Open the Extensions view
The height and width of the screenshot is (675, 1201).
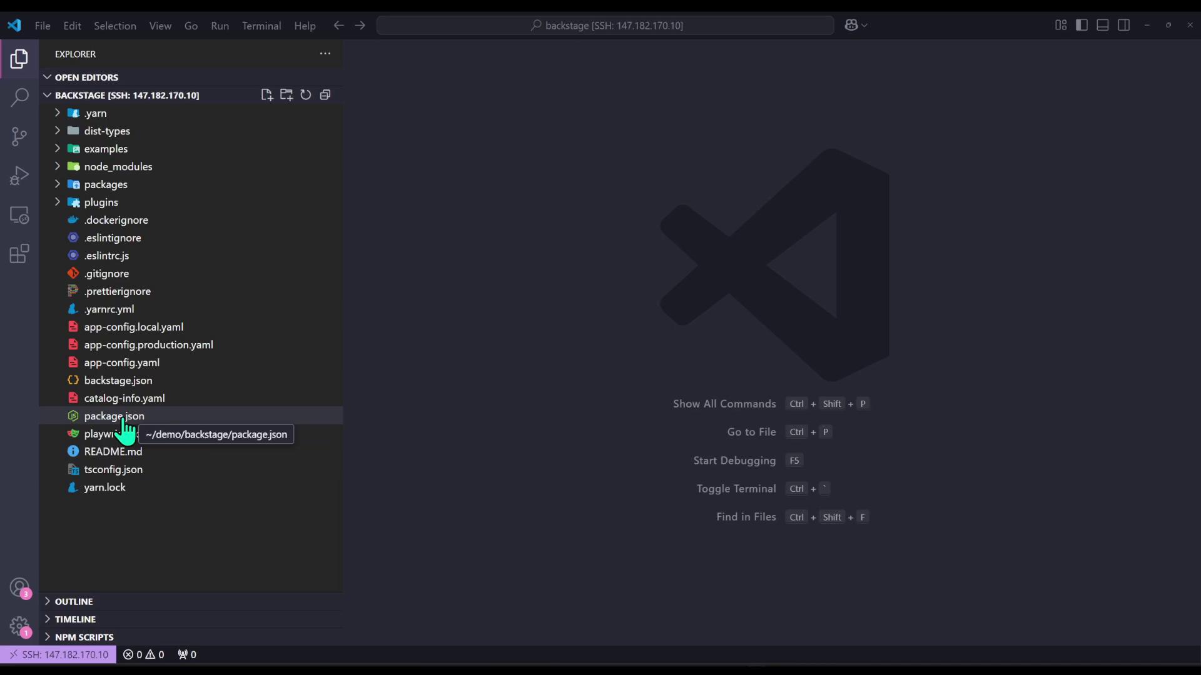[19, 254]
